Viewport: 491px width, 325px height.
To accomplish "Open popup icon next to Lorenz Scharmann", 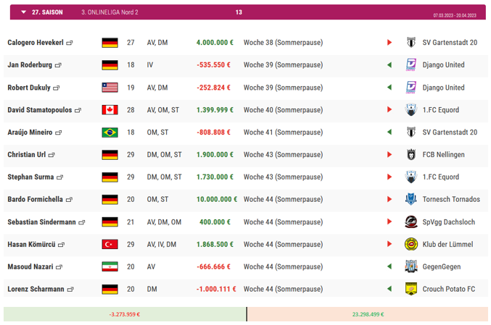I will 70,290.
